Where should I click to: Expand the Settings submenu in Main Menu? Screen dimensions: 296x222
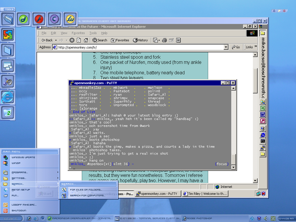coord(30,178)
